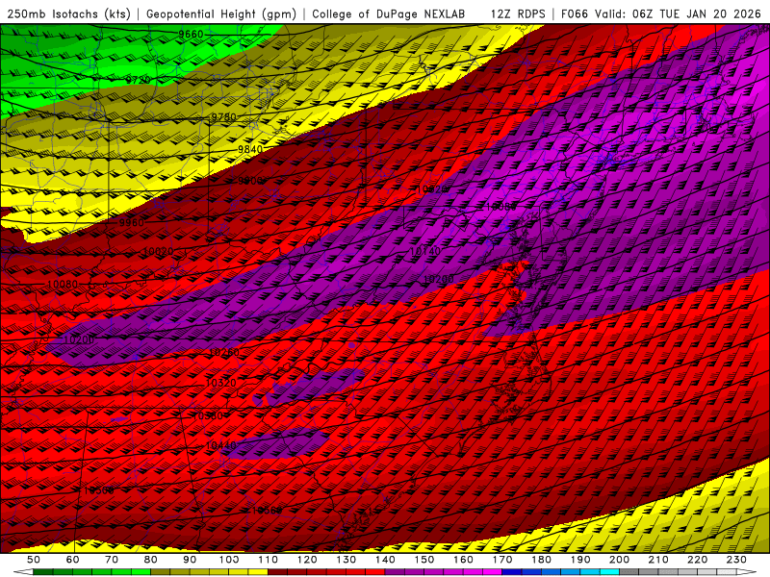Click the 200 value on the color scale

[619, 560]
